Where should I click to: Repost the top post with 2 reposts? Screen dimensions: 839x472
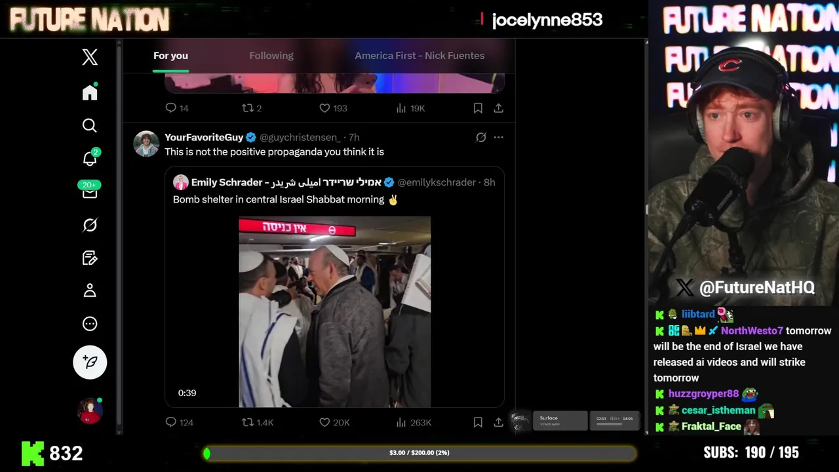tap(252, 108)
